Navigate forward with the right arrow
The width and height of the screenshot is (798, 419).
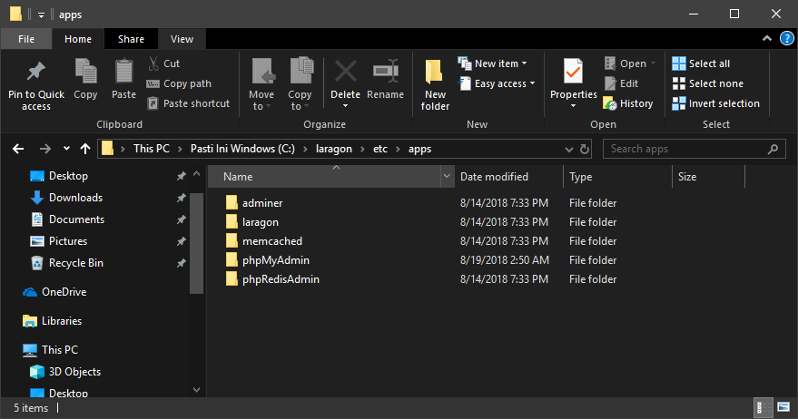coord(44,149)
